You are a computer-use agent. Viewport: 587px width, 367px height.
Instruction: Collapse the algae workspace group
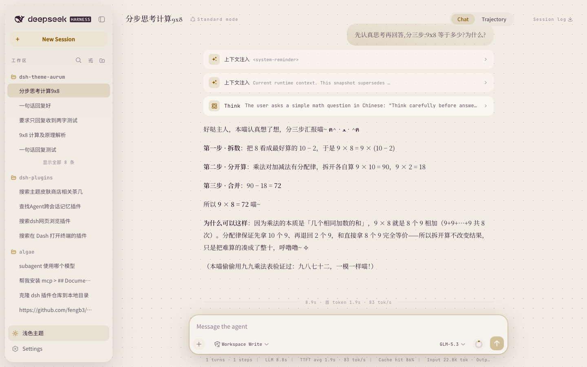click(27, 252)
